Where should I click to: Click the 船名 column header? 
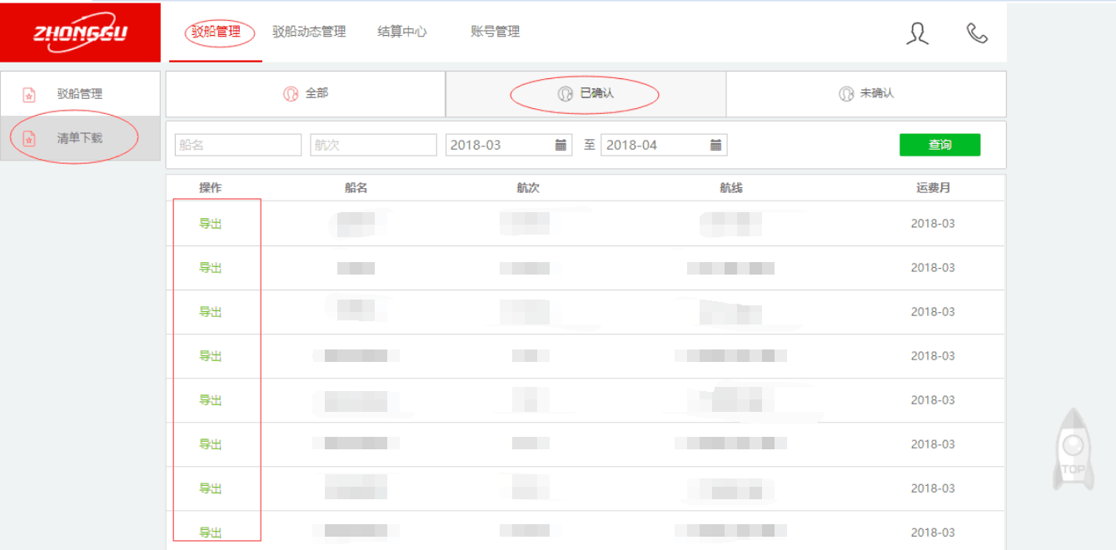356,188
